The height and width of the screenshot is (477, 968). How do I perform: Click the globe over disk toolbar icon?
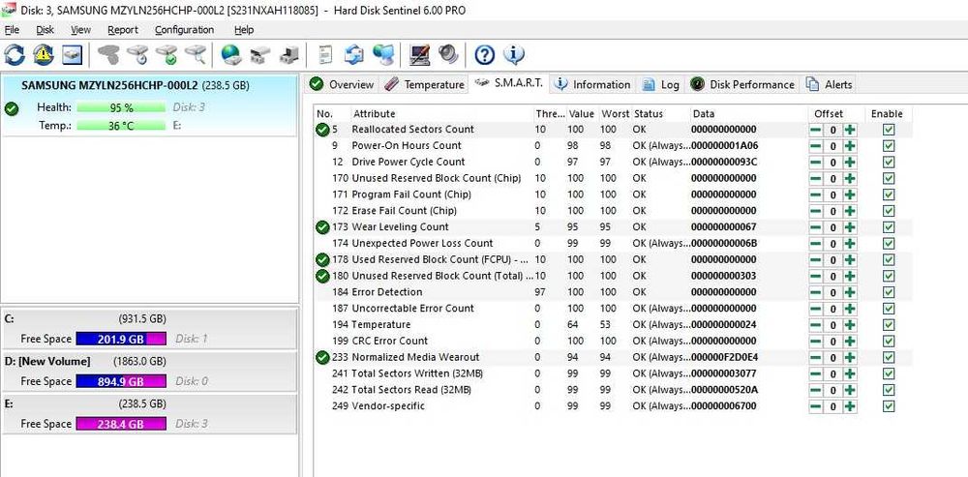(x=231, y=55)
